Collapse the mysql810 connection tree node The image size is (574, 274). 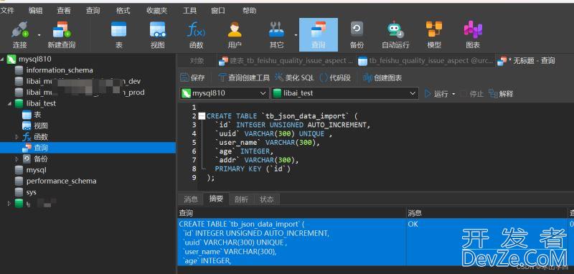click(2, 59)
